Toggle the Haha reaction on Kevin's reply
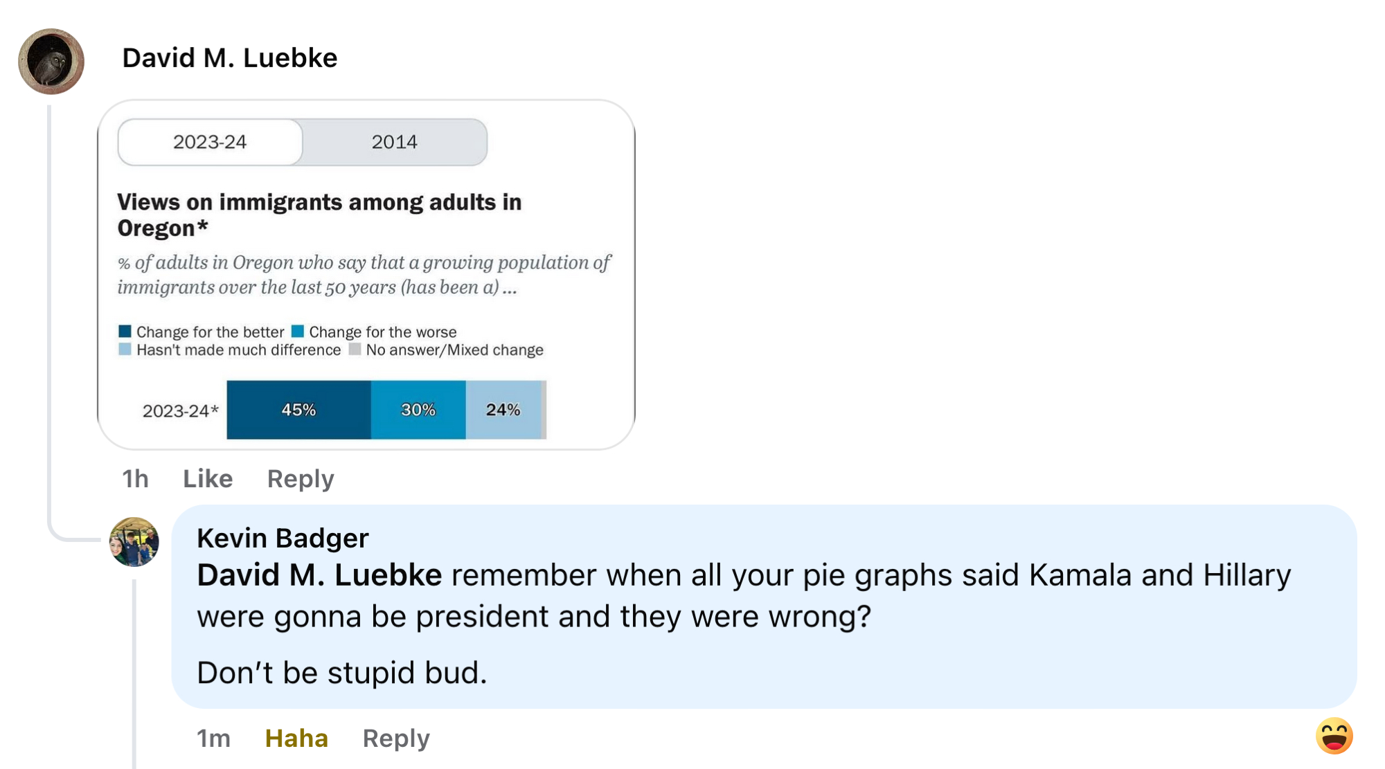This screenshot has width=1385, height=769. 296,738
